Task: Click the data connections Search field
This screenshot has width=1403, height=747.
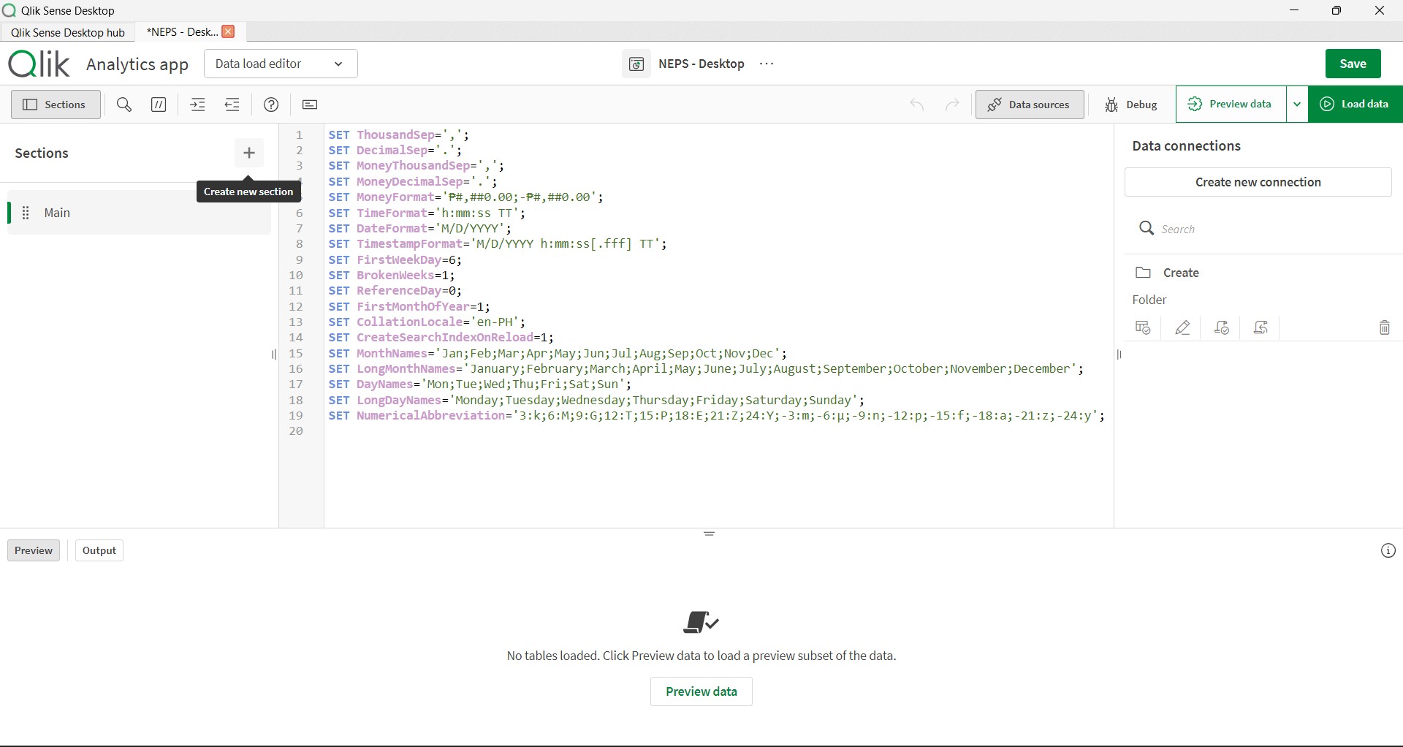Action: coord(1271,229)
